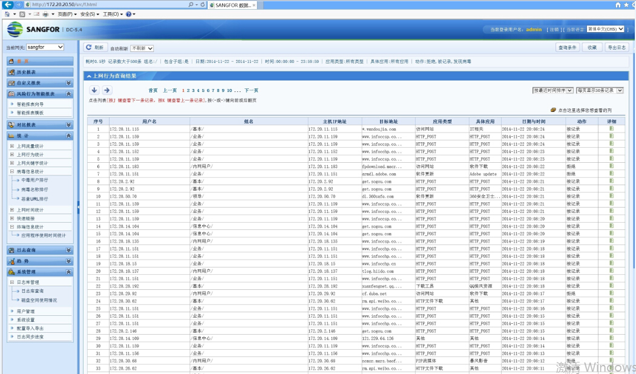The width and height of the screenshot is (636, 374).
Task: Open detail icon for row 10
Action: [x=611, y=196]
